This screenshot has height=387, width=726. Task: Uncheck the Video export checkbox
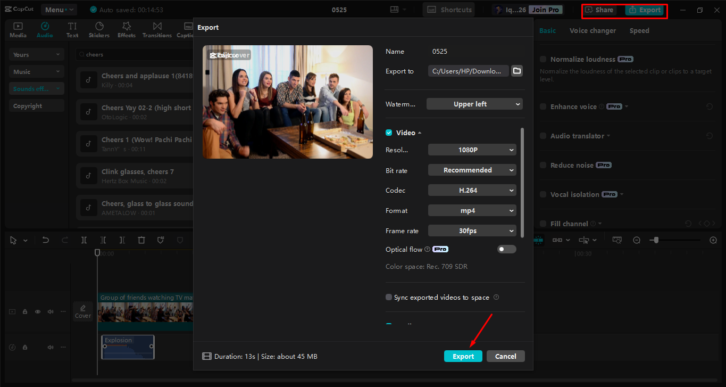pos(388,132)
